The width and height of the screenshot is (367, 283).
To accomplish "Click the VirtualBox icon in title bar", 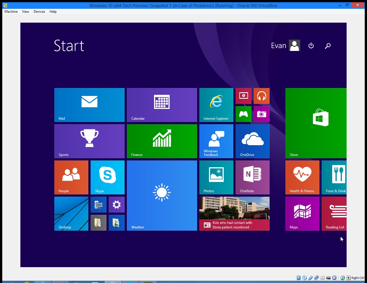I will 5,5.
